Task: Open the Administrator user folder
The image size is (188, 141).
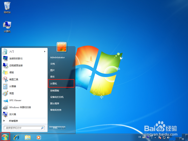Action: point(57,57)
